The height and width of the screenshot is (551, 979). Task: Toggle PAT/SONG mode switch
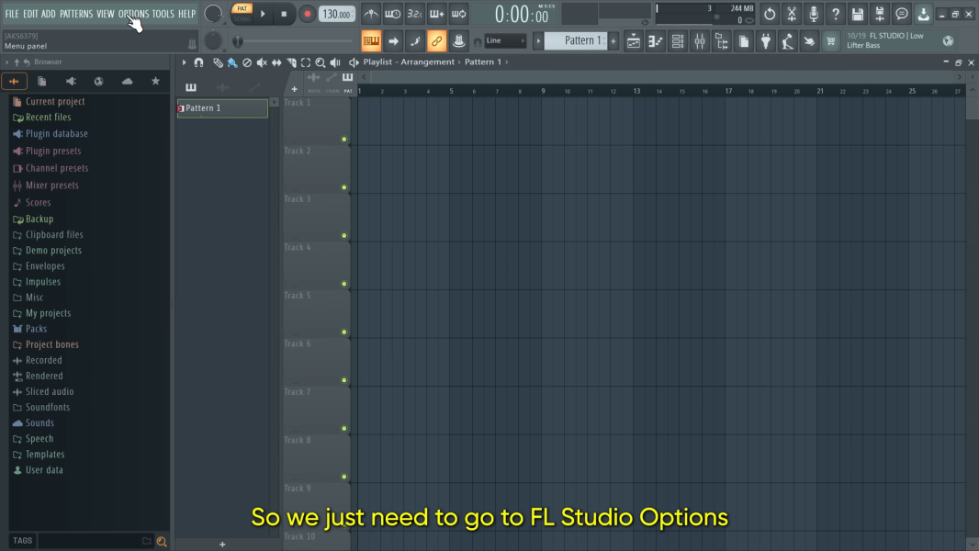(x=242, y=14)
